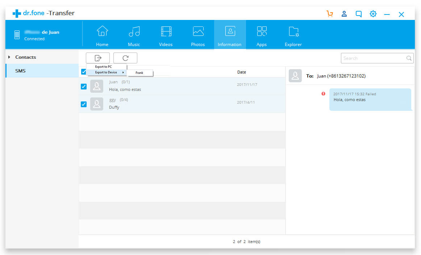Click the Date column header

click(242, 72)
